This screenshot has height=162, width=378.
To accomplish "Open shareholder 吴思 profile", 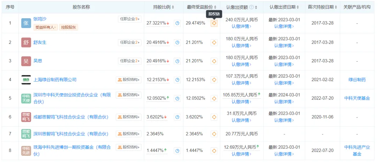I will coord(38,61).
